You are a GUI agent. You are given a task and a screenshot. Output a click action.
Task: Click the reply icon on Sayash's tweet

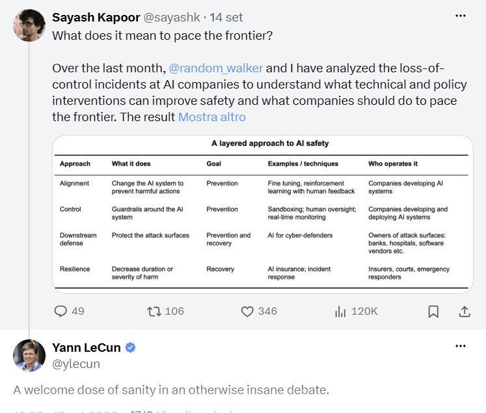pos(61,311)
